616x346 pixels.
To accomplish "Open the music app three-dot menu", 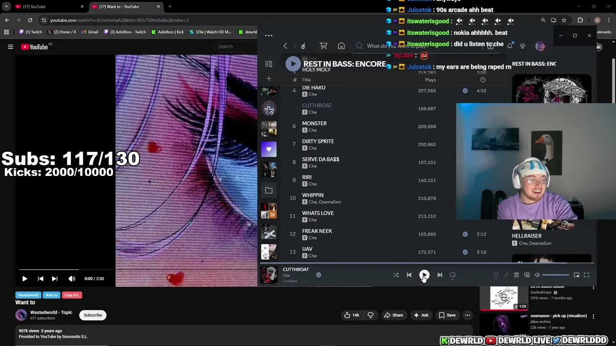I will pyautogui.click(x=269, y=36).
